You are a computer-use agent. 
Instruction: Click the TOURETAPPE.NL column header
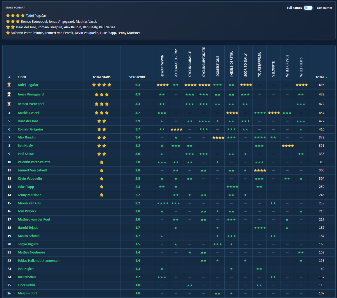click(259, 64)
